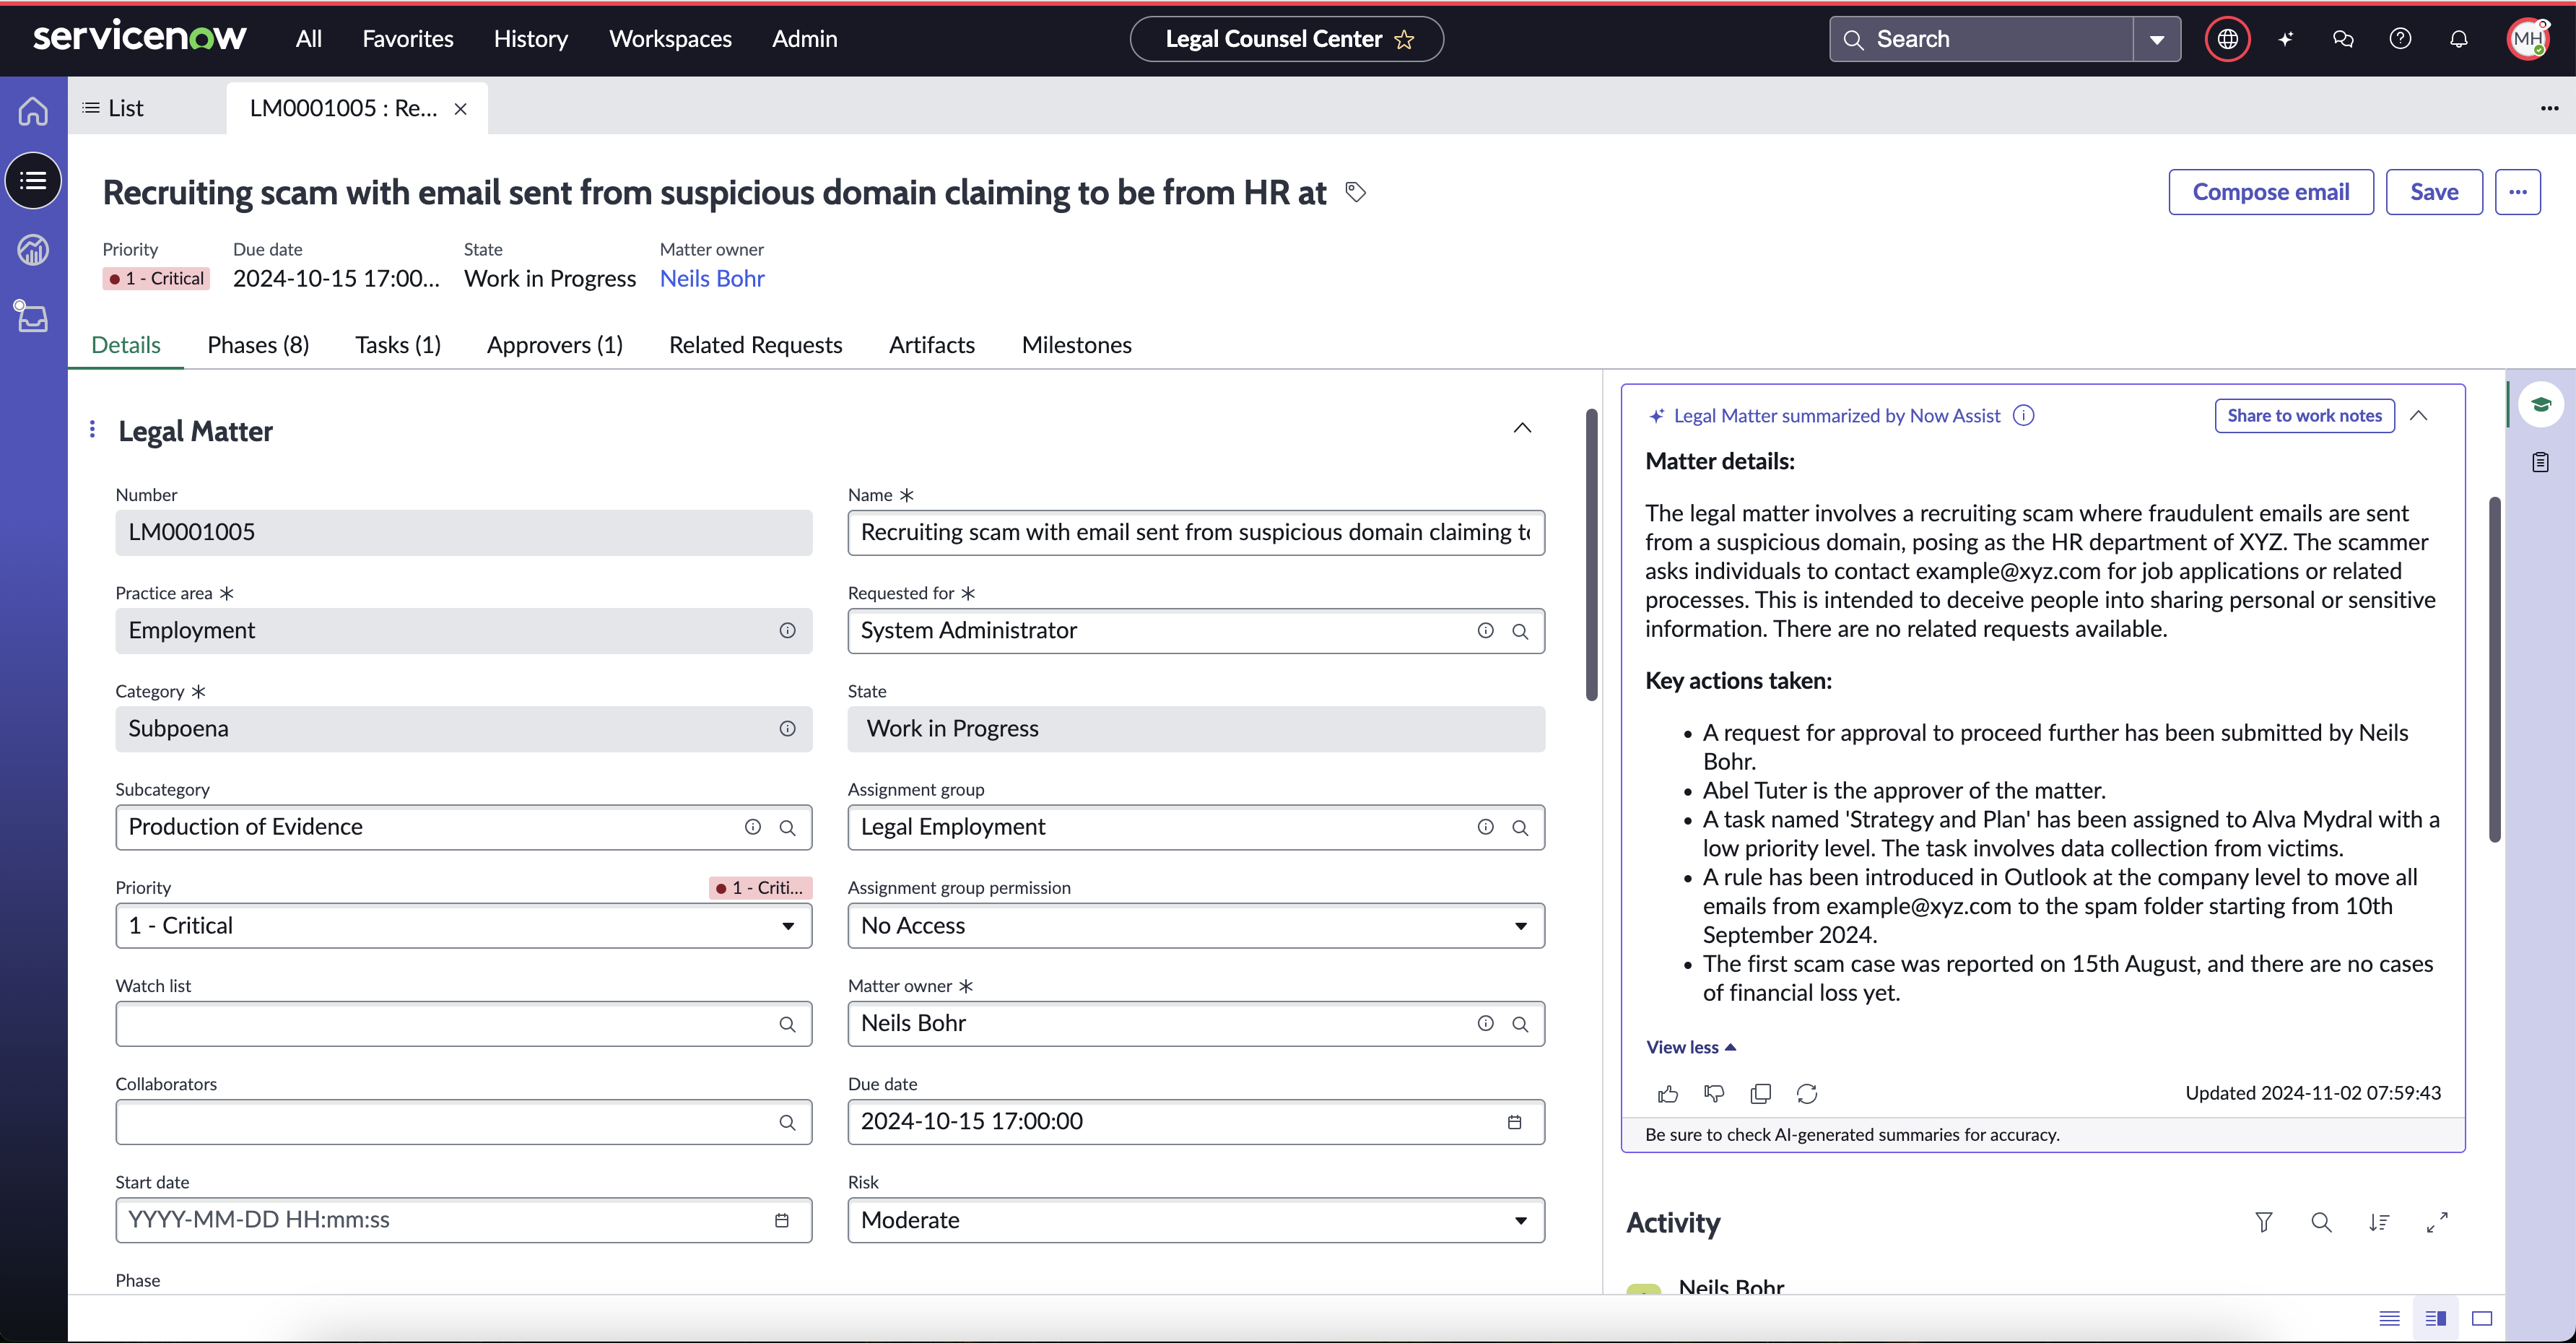
Task: Click the thumbs up icon on summary
Action: click(1667, 1093)
